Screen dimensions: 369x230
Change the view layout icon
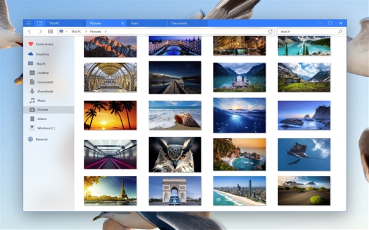[50, 31]
